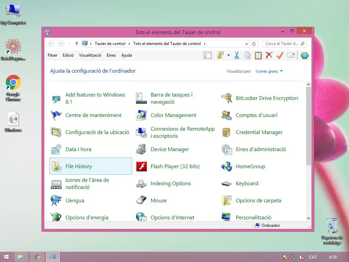Viewport: 349px width, 262px height.
Task: Open the Eines menu
Action: tap(111, 55)
